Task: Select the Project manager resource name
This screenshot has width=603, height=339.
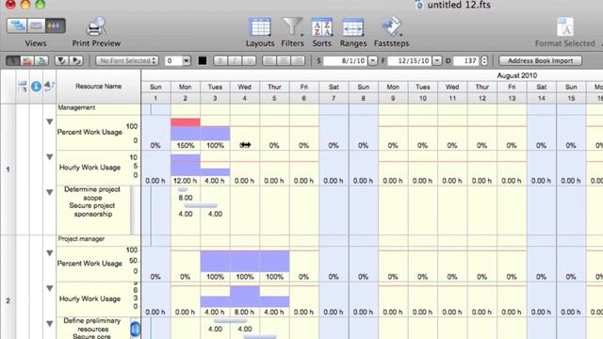Action: (x=81, y=239)
